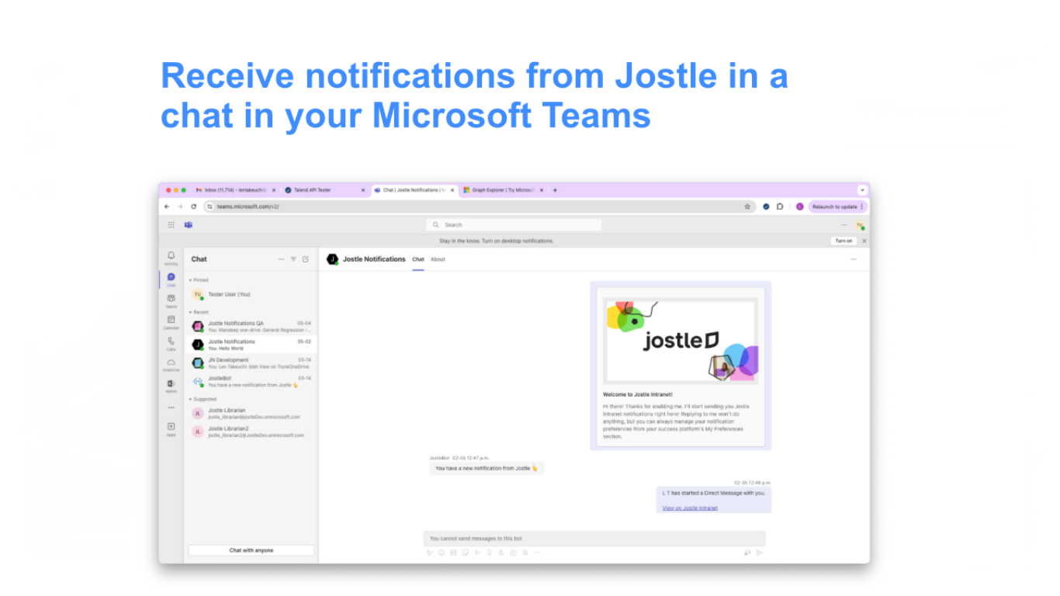1060x596 pixels.
Task: Open a new browser tab with plus
Action: pyautogui.click(x=555, y=190)
